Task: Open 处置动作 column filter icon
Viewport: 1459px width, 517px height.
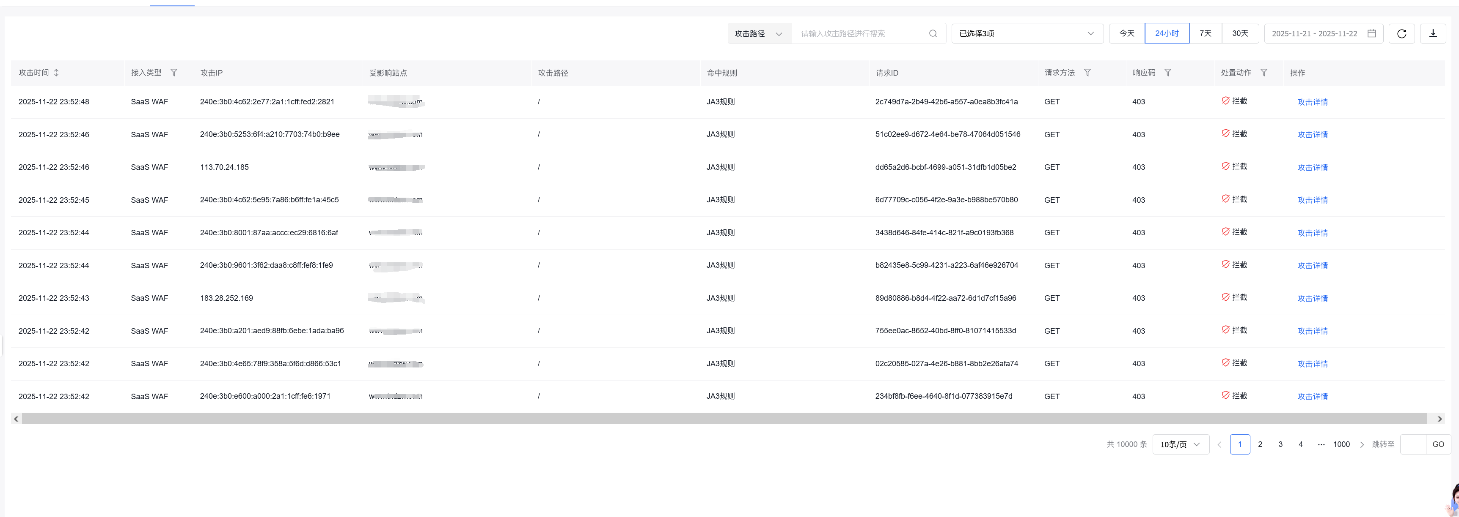Action: 1264,73
